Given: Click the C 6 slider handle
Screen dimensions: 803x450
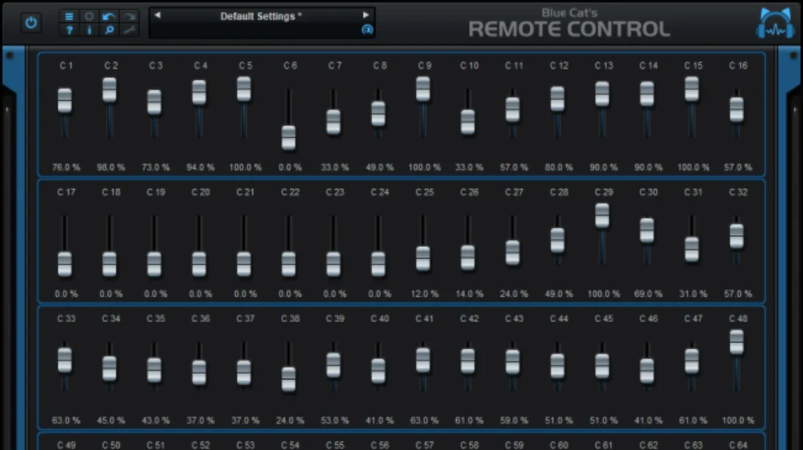Looking at the screenshot, I should (288, 137).
